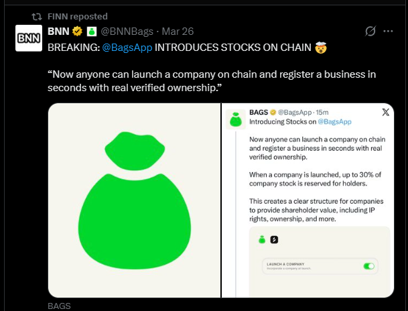Click the small green bag icon beside the bolt
Viewport: 408px width, 311px height.
tap(262, 239)
